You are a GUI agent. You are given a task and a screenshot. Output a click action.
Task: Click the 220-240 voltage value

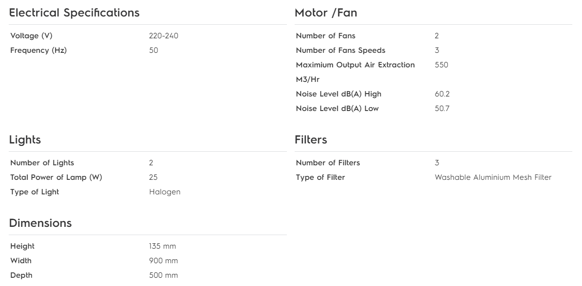164,36
